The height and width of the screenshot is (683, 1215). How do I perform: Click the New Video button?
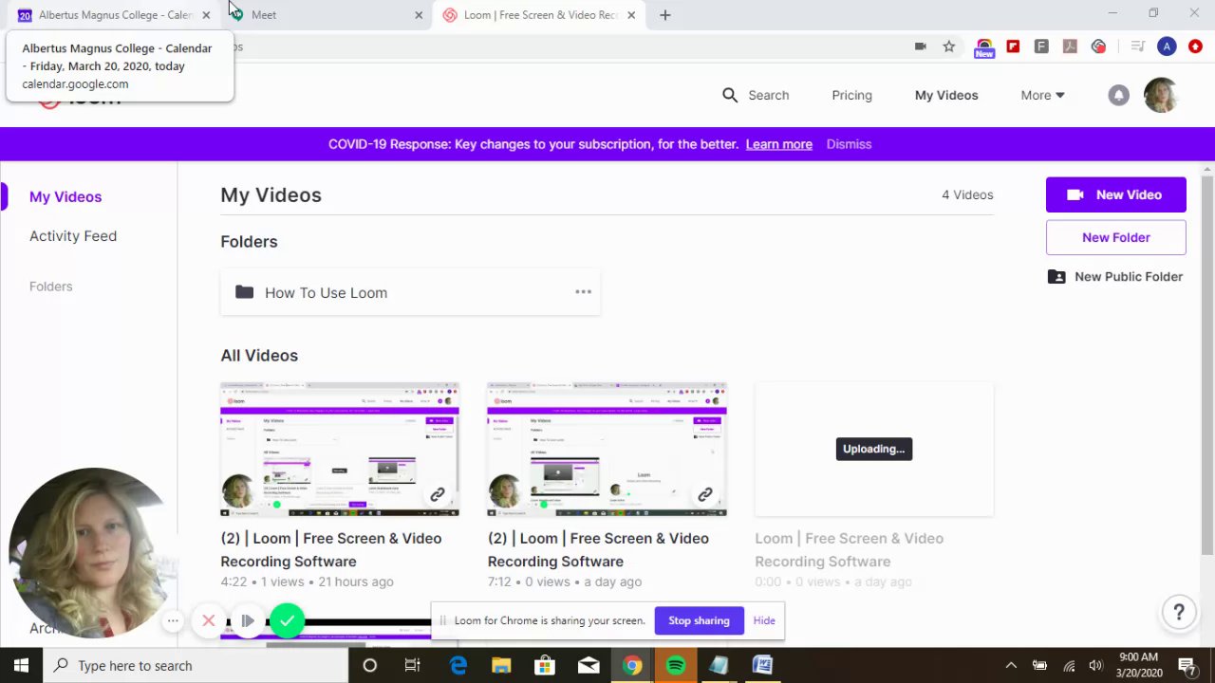[x=1115, y=194]
